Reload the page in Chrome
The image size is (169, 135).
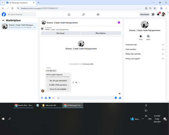tap(13, 8)
